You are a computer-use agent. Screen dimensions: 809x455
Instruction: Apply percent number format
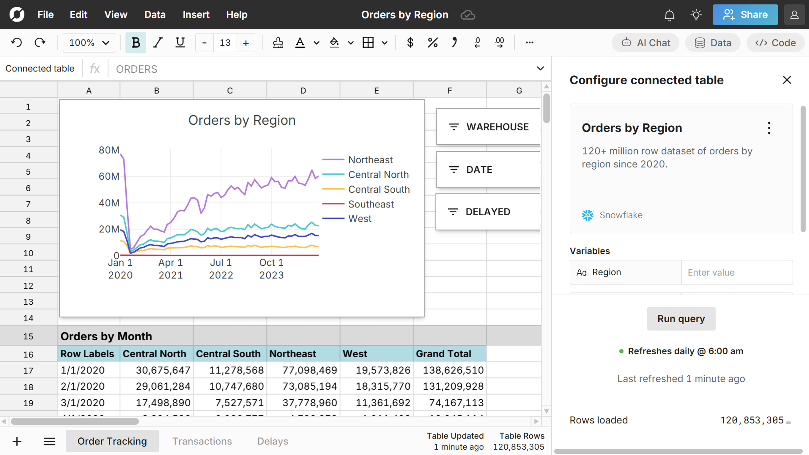(432, 43)
